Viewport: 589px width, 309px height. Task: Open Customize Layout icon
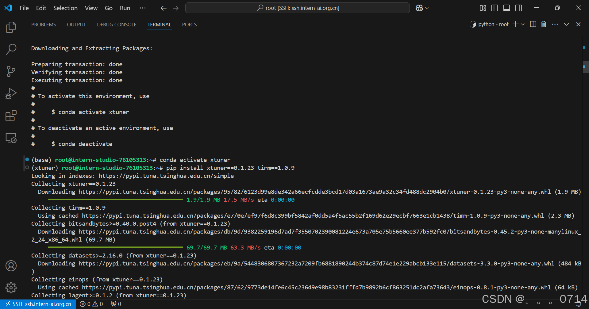pyautogui.click(x=483, y=8)
